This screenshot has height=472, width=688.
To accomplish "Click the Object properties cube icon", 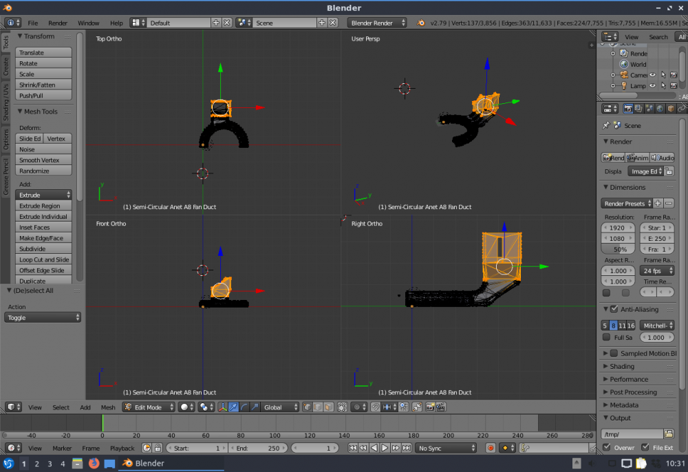I will pyautogui.click(x=671, y=109).
